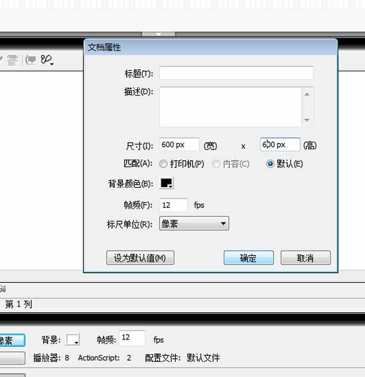Open the 背景颜色 black color swatch

[167, 183]
